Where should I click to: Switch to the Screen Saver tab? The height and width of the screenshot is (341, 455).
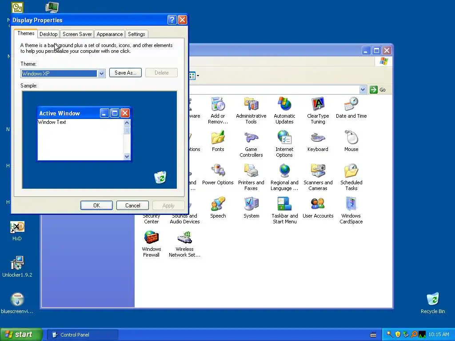tap(77, 34)
